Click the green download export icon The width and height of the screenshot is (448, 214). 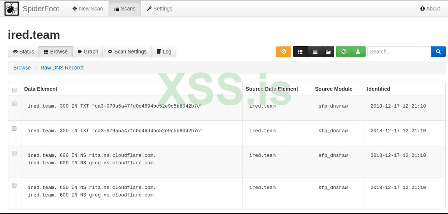358,52
